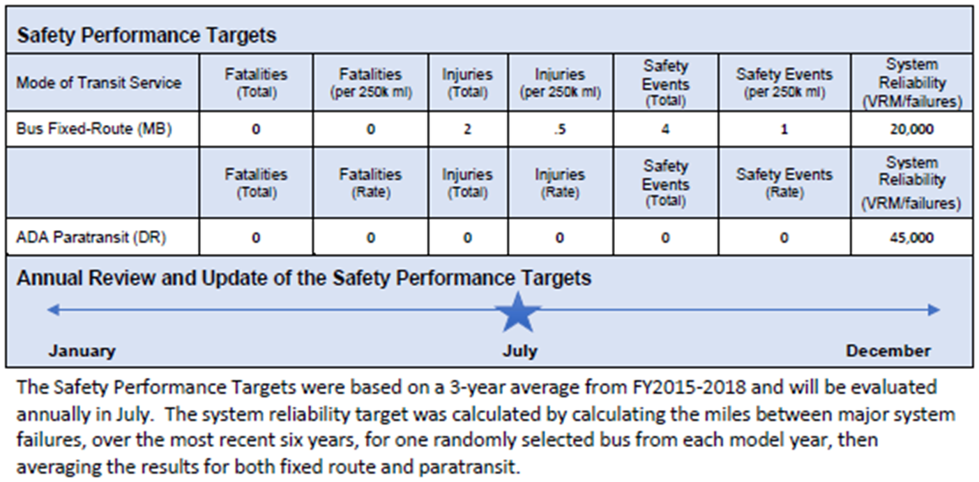
Task: Click the Injuries (Rate) header cell
Action: (x=560, y=183)
